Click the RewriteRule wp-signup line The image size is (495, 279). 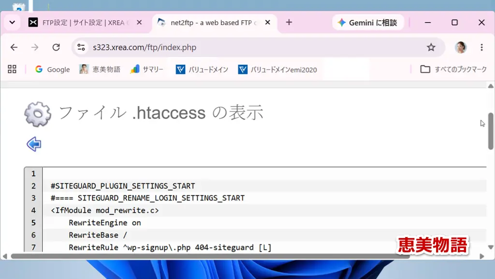click(170, 247)
